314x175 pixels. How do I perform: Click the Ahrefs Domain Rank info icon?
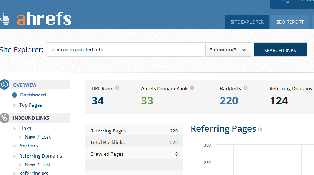[x=192, y=88]
